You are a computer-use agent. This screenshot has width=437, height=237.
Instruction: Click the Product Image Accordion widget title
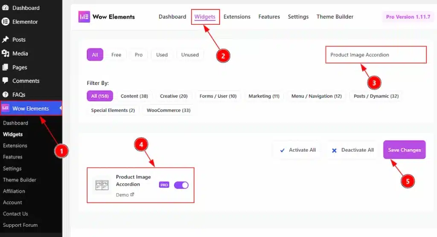(133, 180)
